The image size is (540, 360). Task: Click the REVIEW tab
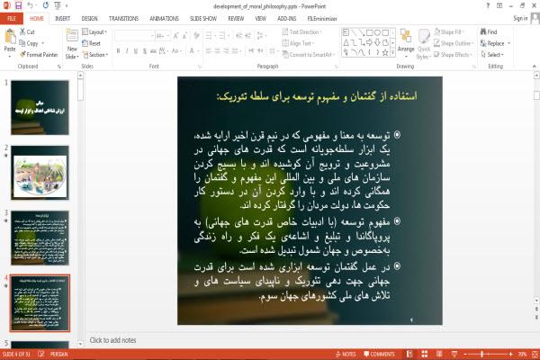pyautogui.click(x=236, y=19)
